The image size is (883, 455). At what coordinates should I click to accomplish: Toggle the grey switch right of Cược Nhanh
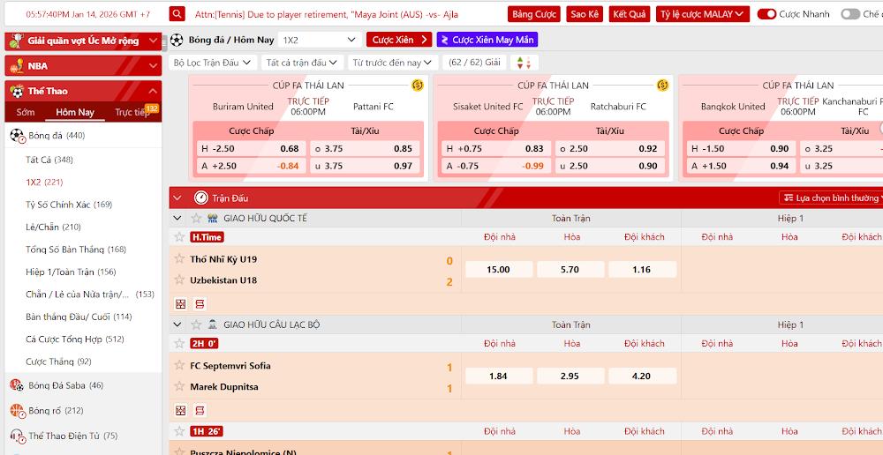click(849, 14)
